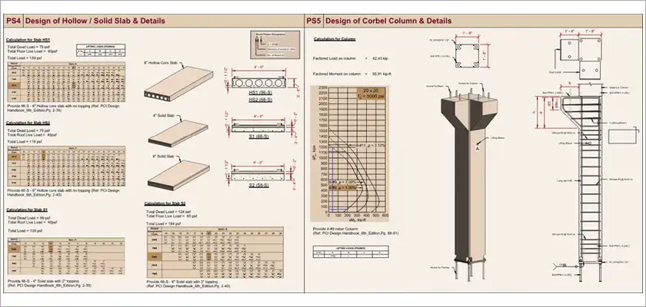The width and height of the screenshot is (646, 307).
Task: Click the '8-#11, ρ = 3.12%' curve label
Action: tap(371, 144)
